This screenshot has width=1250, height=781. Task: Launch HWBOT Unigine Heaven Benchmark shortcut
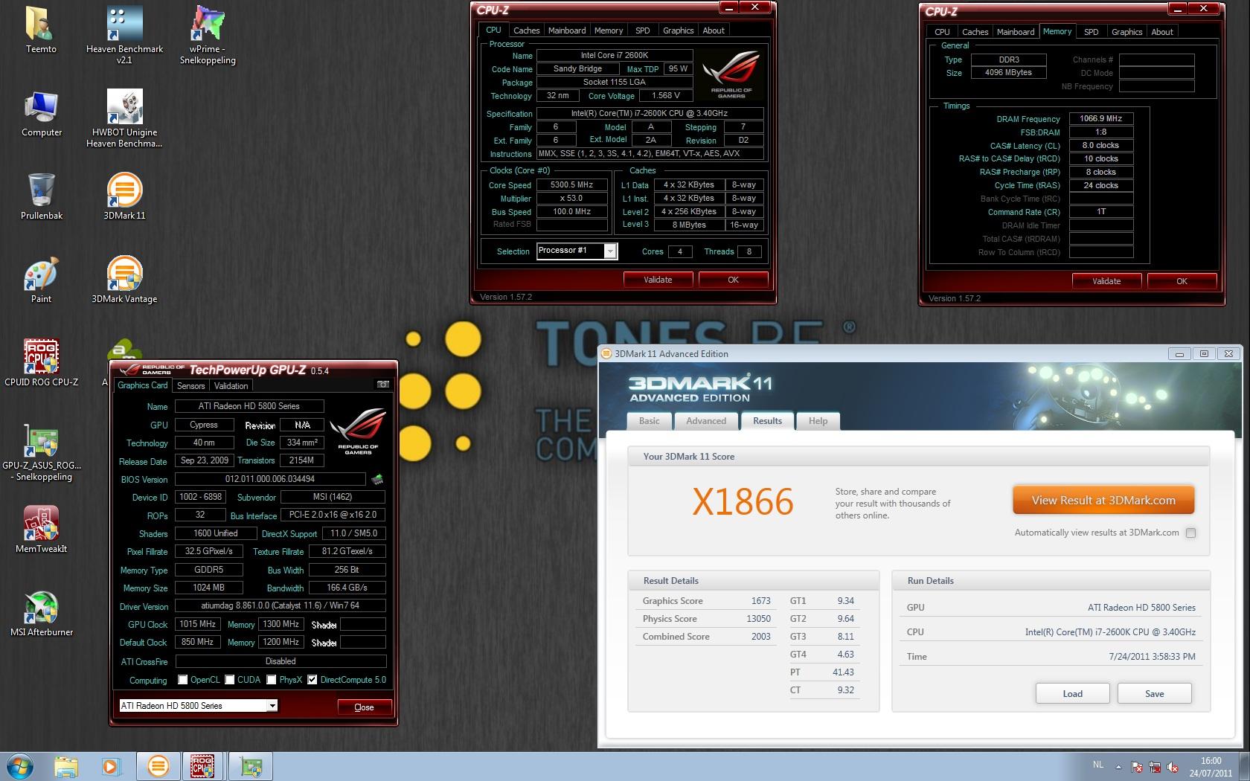point(124,118)
